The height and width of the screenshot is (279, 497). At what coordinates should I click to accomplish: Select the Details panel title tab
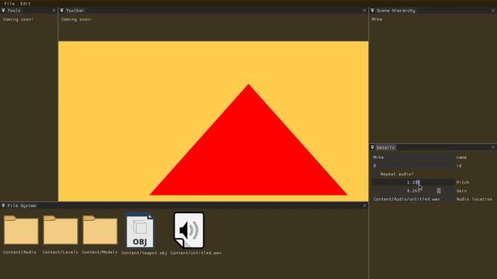tap(385, 147)
